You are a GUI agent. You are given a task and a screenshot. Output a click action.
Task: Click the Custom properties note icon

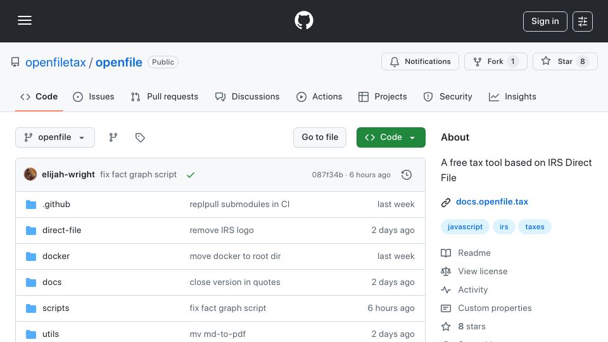[x=445, y=308]
